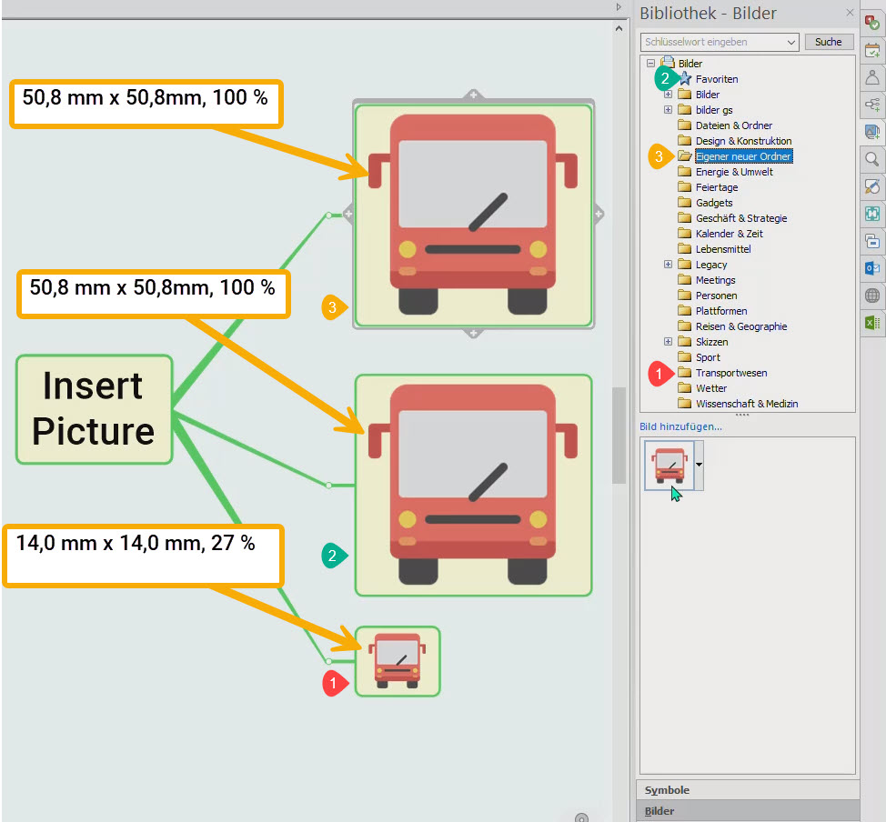Viewport: 886px width, 822px height.
Task: Click the Suche button
Action: (x=828, y=42)
